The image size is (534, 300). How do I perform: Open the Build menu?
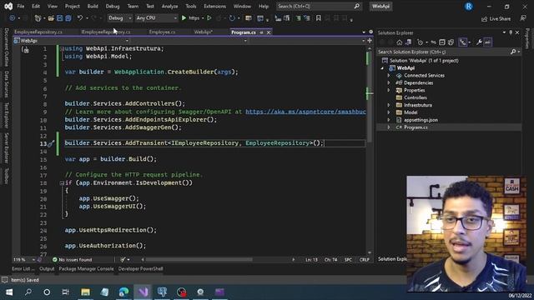pos(93,6)
